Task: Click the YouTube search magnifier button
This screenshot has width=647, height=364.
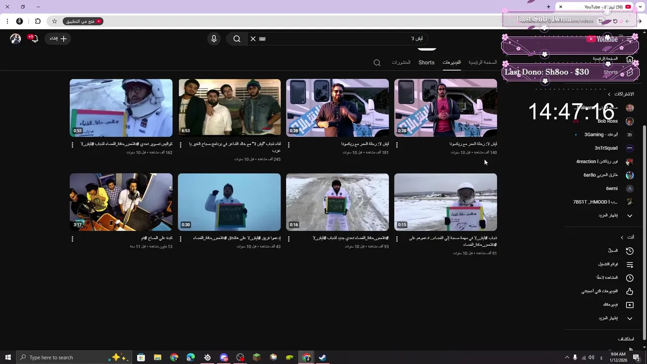Action: point(237,39)
